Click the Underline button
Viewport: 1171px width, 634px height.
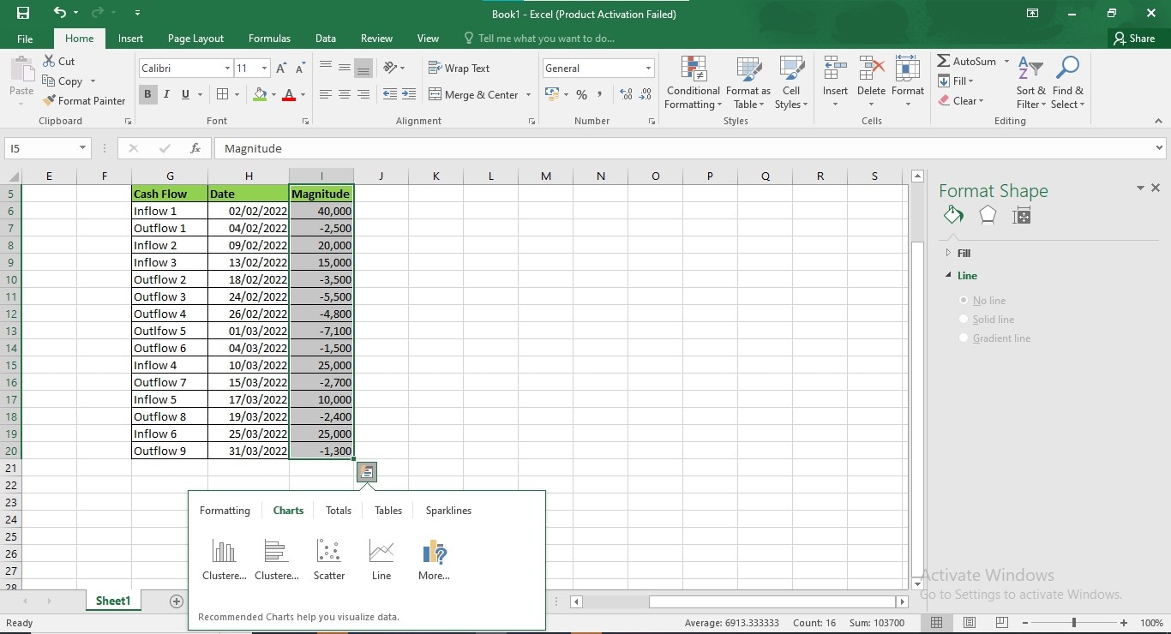pyautogui.click(x=185, y=94)
